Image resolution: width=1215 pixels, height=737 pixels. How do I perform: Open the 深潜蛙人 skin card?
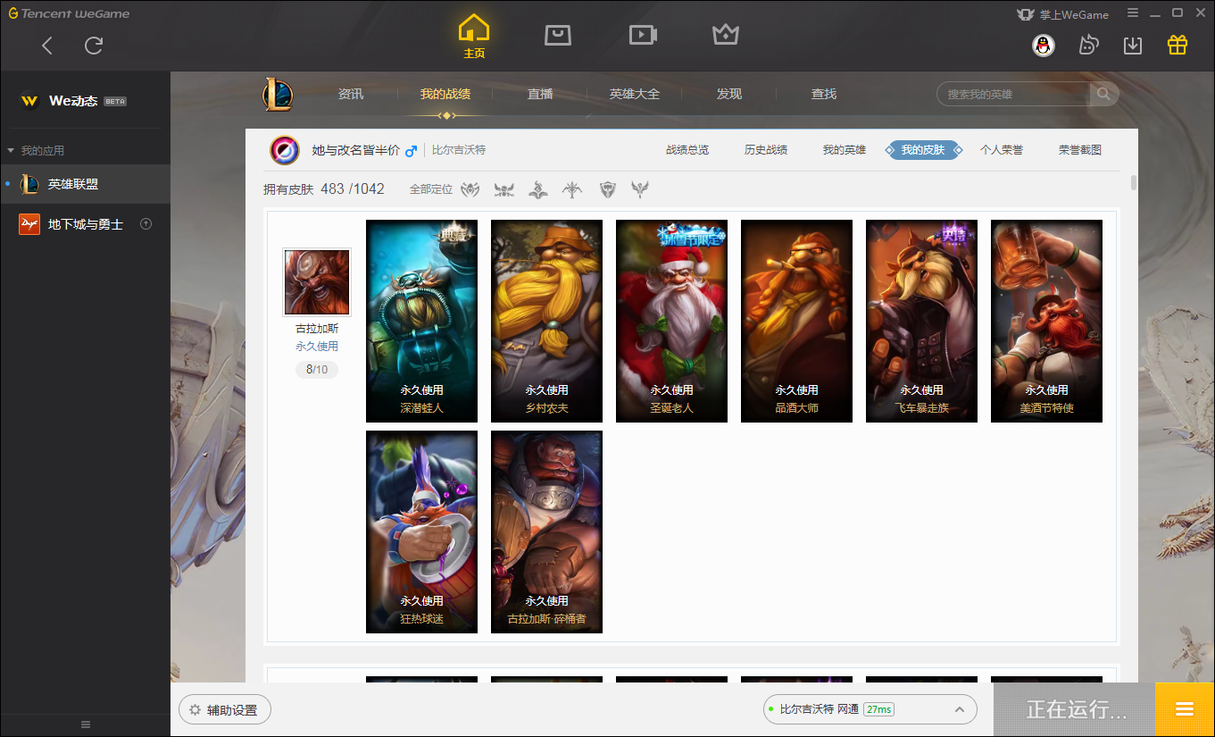421,321
